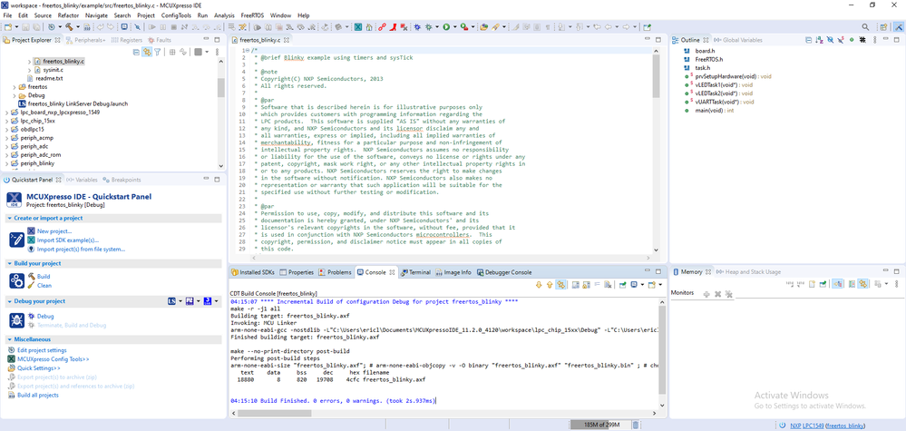The image size is (906, 431).
Task: Click the red boot-shaped icon in the toolbar
Action: click(393, 26)
